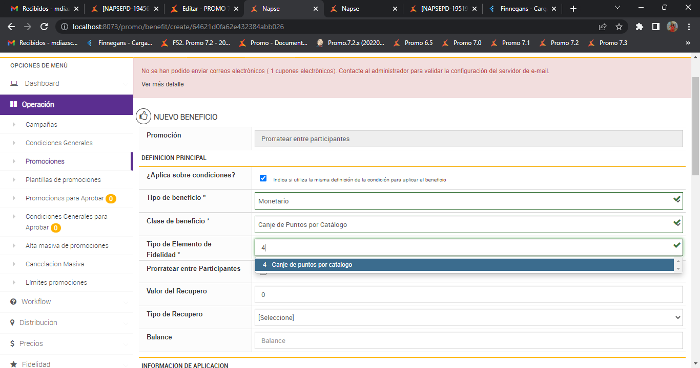
Task: Toggle the Aplica sobre condiciones checkbox
Action: (x=263, y=178)
